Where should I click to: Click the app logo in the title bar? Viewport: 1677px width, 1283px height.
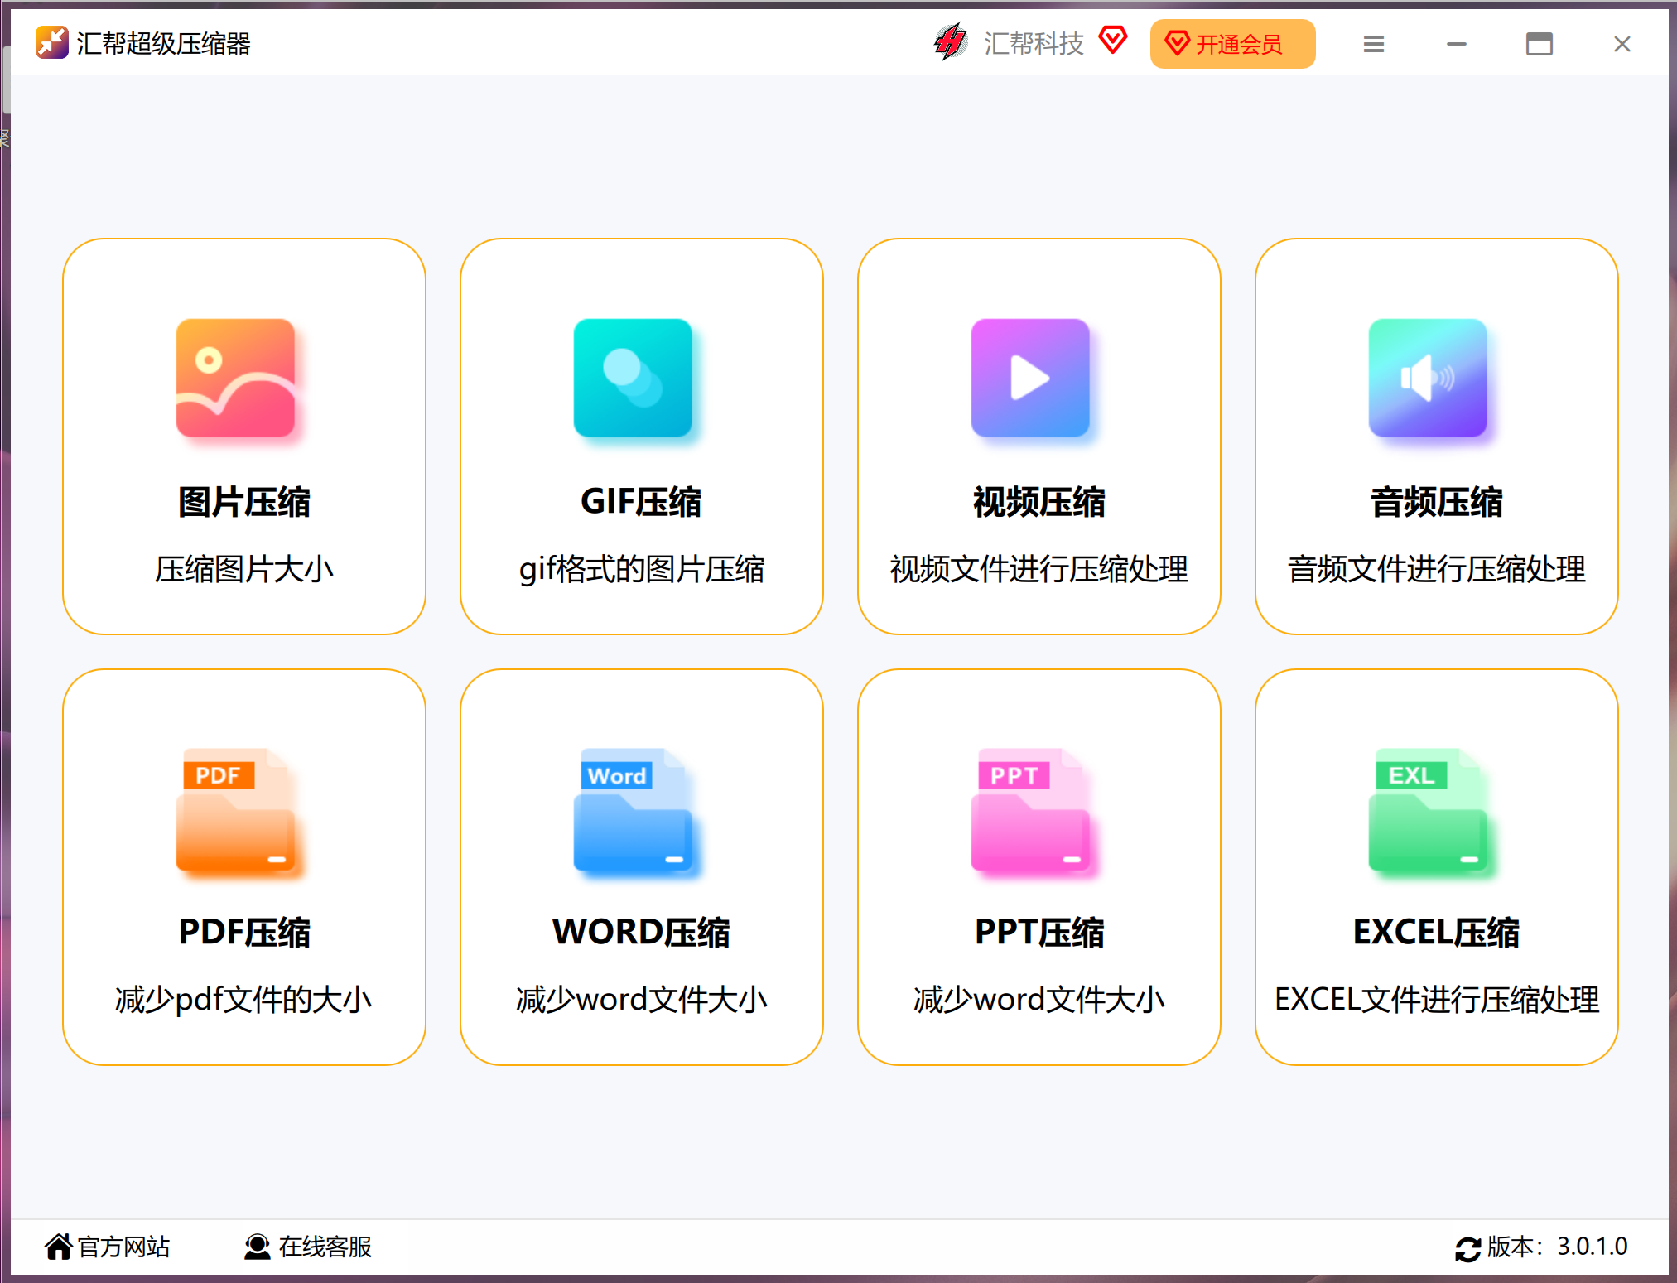click(51, 42)
